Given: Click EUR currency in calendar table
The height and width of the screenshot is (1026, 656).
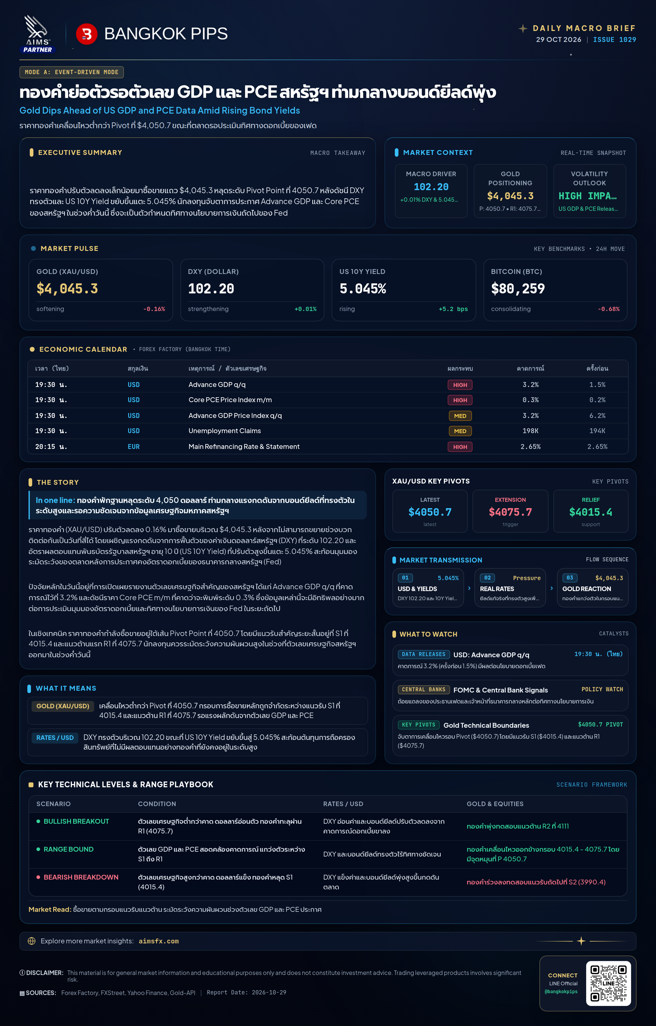Looking at the screenshot, I should point(133,446).
